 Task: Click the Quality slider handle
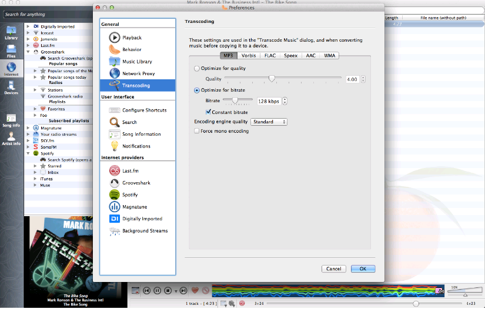tap(272, 79)
